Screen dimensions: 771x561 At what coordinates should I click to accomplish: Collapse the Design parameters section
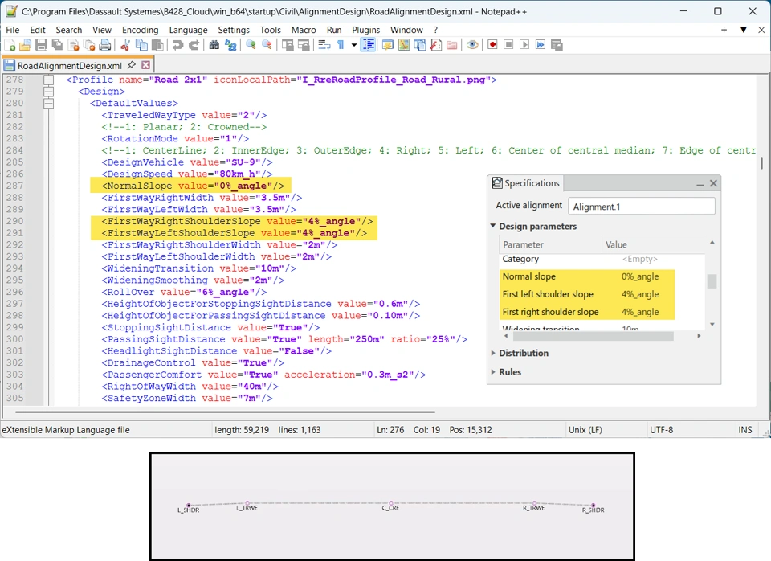point(493,227)
